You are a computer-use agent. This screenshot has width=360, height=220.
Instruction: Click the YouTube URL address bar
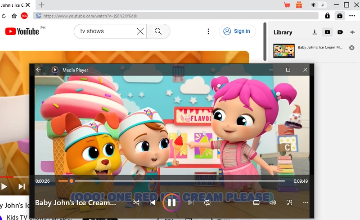(x=175, y=16)
